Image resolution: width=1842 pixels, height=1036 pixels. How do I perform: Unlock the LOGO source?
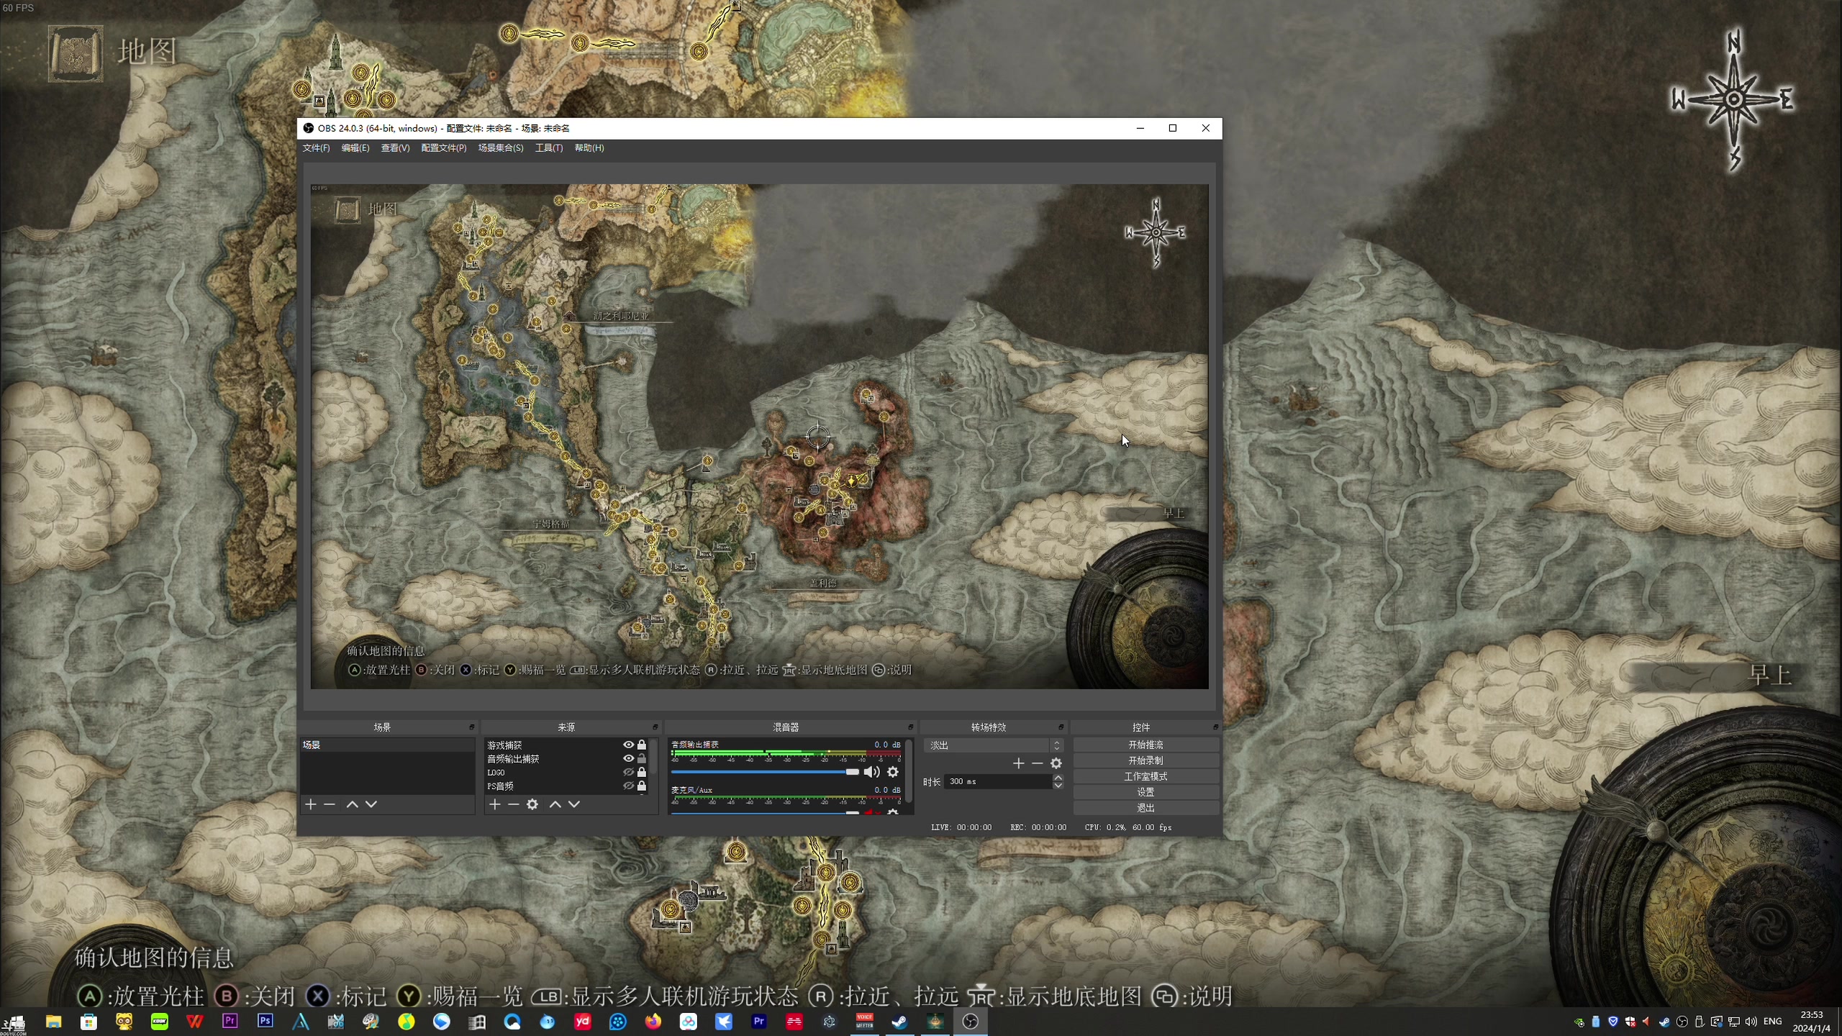[642, 773]
